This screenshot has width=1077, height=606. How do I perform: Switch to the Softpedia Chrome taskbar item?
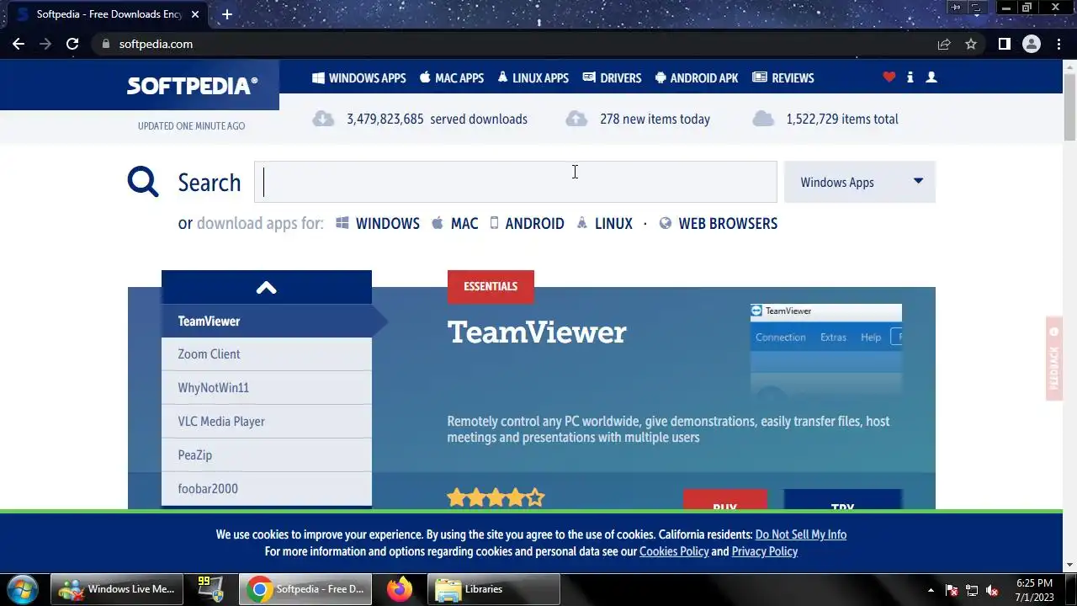305,589
